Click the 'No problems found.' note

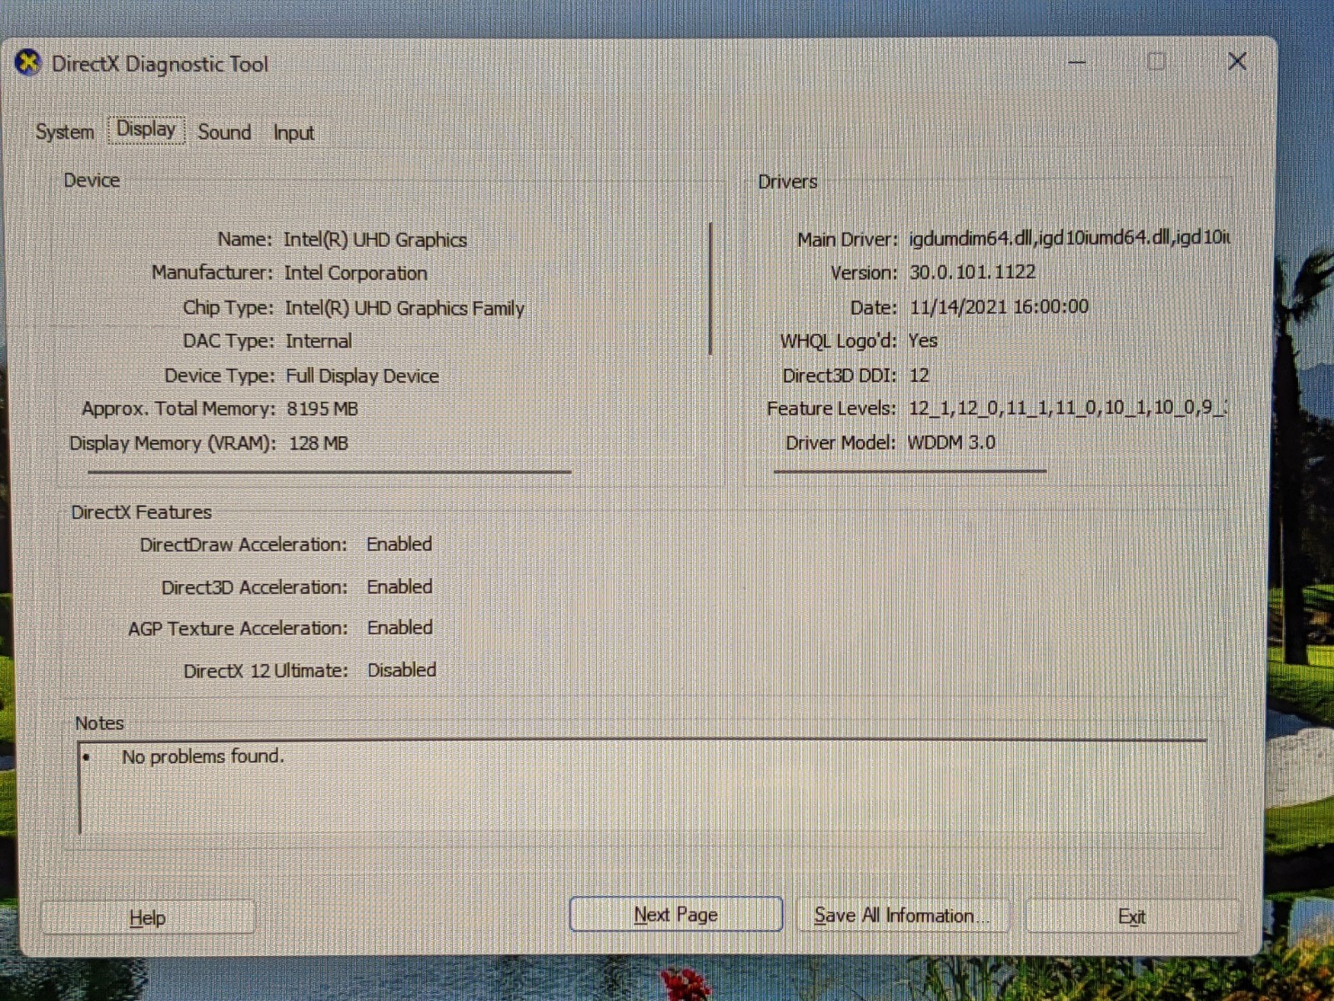203,757
